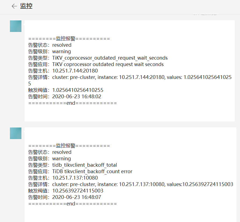The width and height of the screenshot is (240, 222).
Task: Click the first message's end footer line
Action: [x=73, y=103]
